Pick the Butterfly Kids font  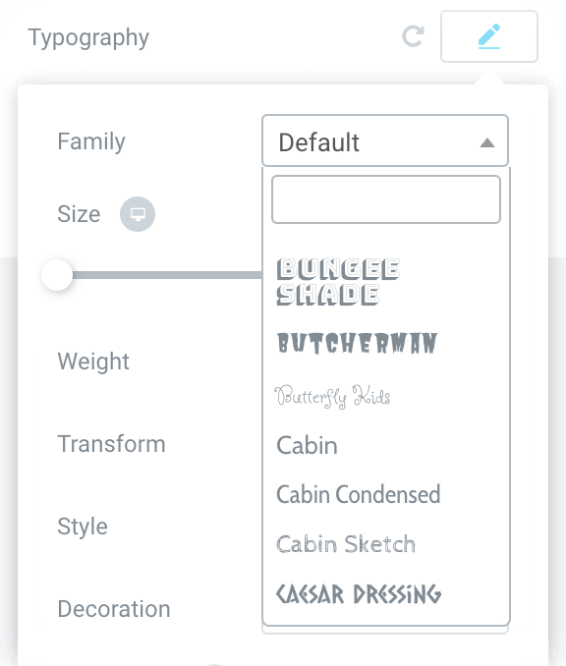coord(332,396)
